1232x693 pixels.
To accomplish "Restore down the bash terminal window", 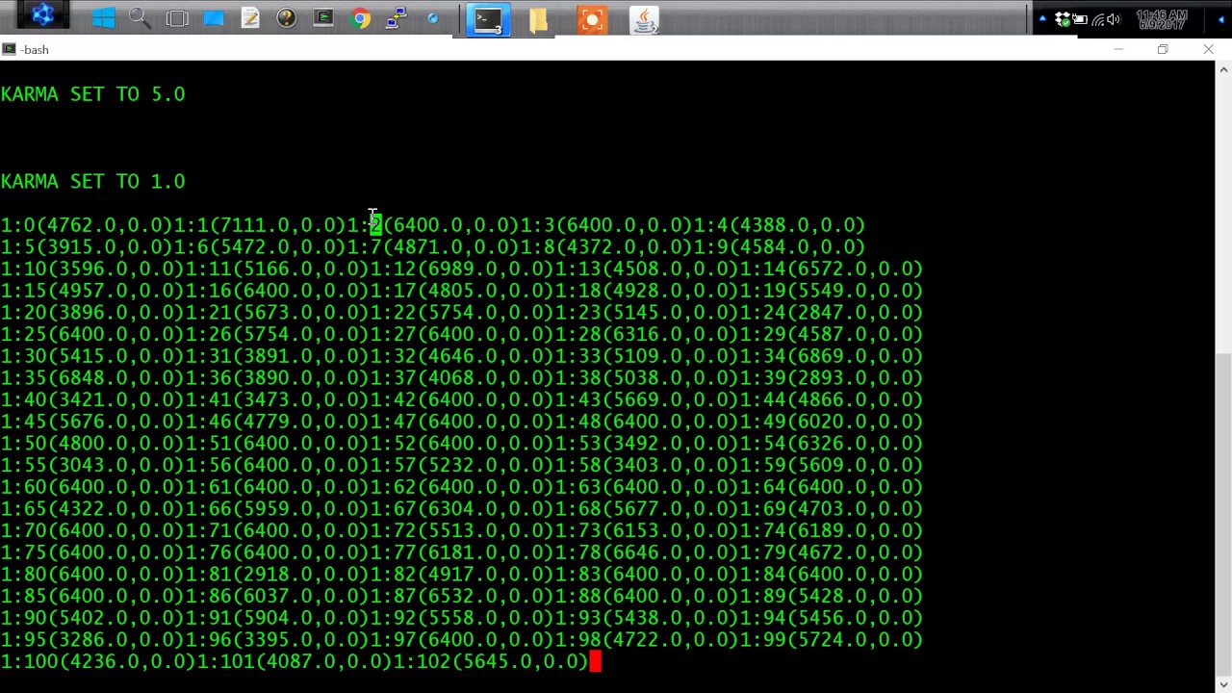I will [1163, 49].
